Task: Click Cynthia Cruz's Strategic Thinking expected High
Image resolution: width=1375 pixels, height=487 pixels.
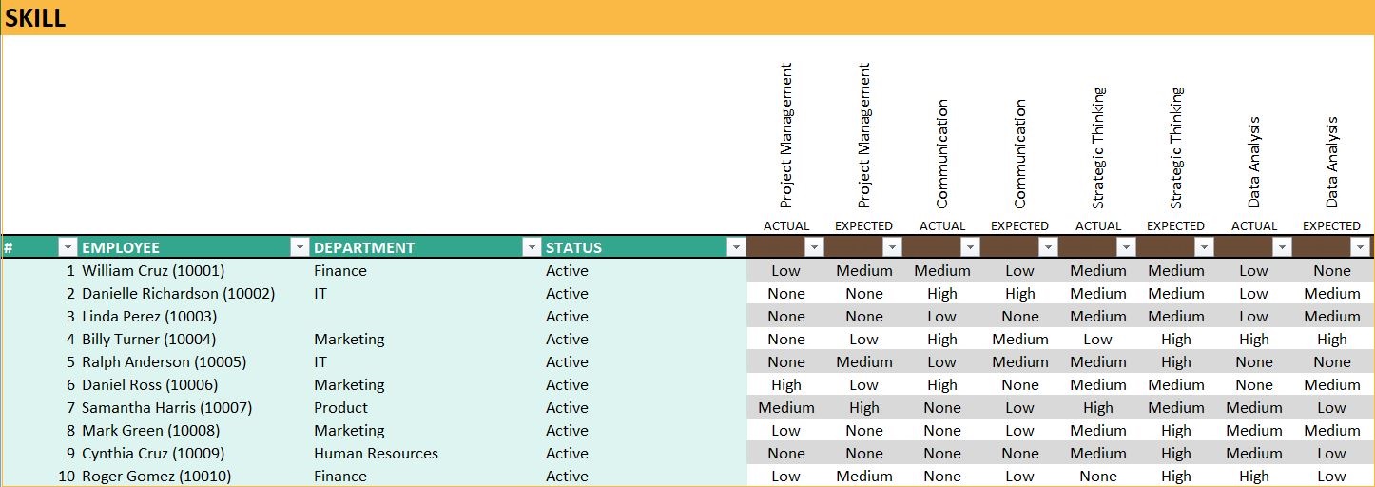Action: tap(1176, 453)
